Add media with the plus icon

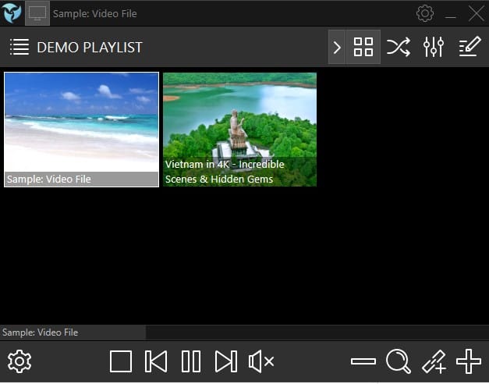(x=469, y=361)
